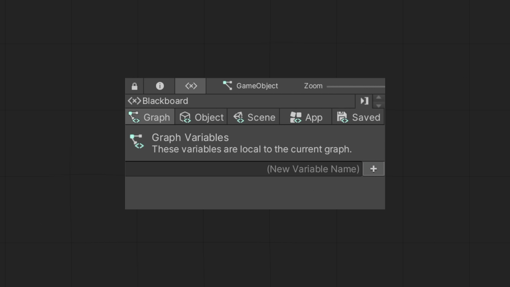Image resolution: width=510 pixels, height=287 pixels.
Task: Open the Scene variables tab
Action: [x=254, y=117]
